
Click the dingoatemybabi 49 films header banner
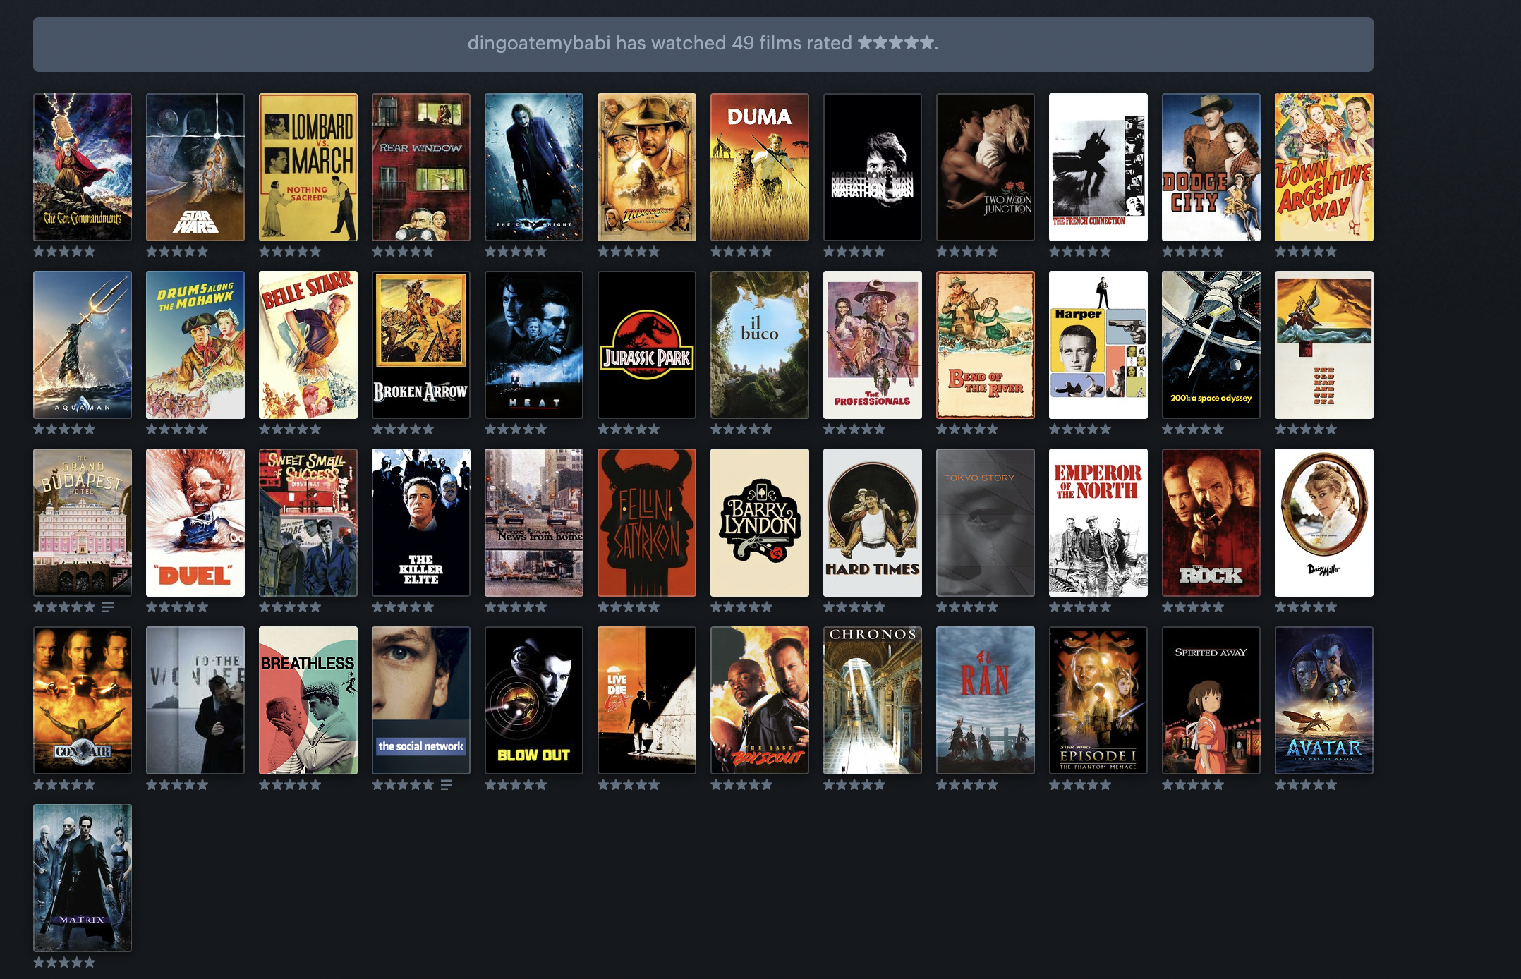(x=703, y=44)
